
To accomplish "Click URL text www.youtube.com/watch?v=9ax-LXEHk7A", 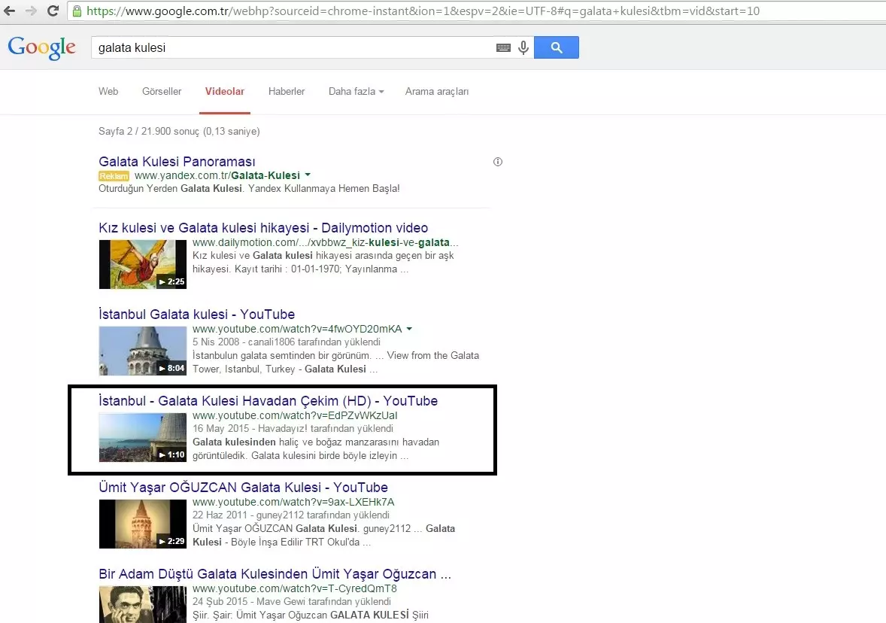I will pos(293,502).
